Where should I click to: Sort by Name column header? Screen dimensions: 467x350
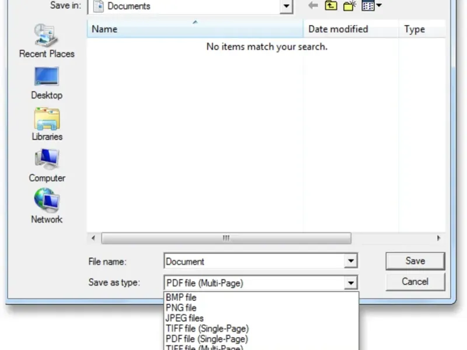click(x=195, y=29)
